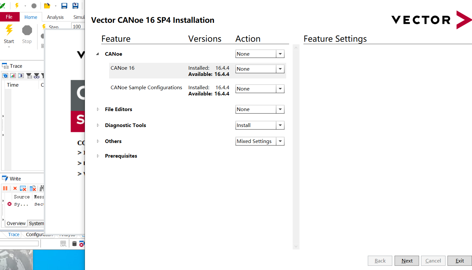The width and height of the screenshot is (472, 270).
Task: Open configuration with the yellow folder icon
Action: tap(47, 6)
